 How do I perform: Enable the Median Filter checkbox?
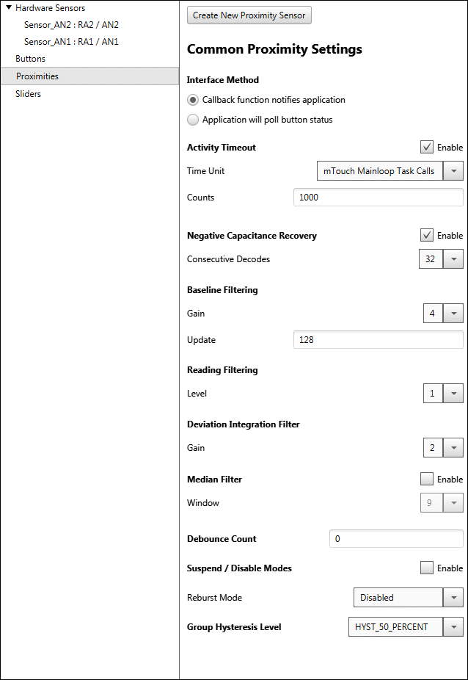(x=427, y=479)
